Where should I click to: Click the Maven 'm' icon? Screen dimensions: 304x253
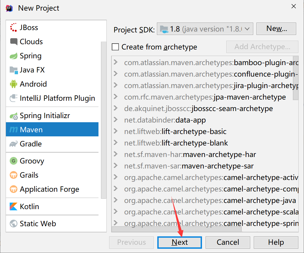[x=14, y=130]
